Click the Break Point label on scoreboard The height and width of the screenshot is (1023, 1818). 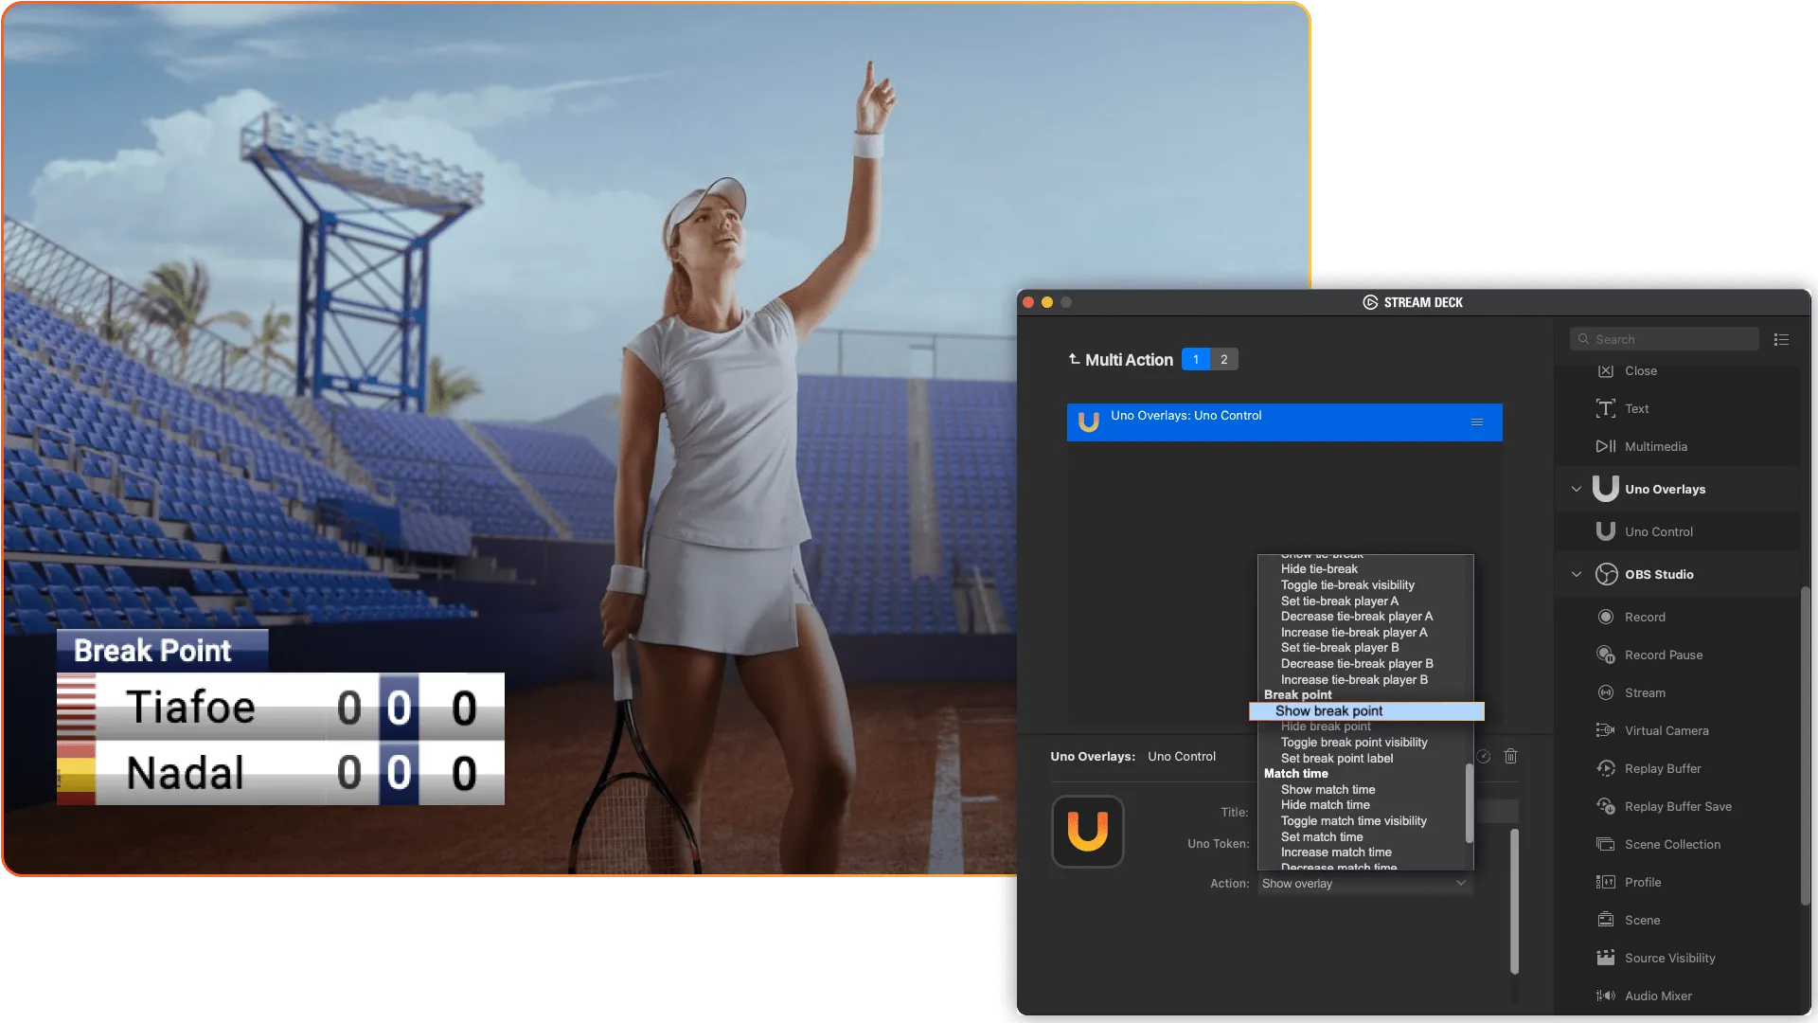[152, 651]
